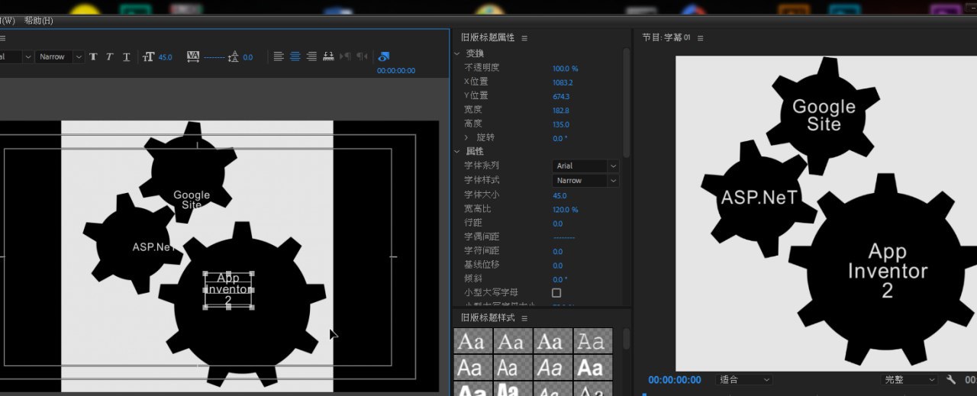Screen dimensions: 977x396
Task: Open 旧版标题属性 panel menu
Action: [x=524, y=37]
